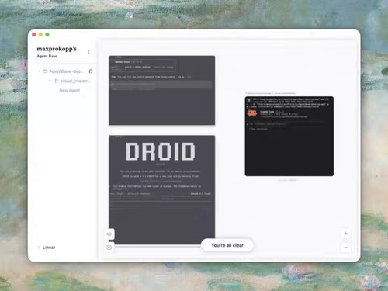This screenshot has height=291, width=388.
Task: Collapse the sidebar with the back chevron
Action: click(x=88, y=52)
